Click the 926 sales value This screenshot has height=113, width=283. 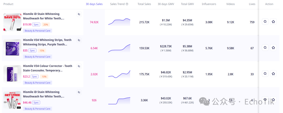tap(94, 100)
